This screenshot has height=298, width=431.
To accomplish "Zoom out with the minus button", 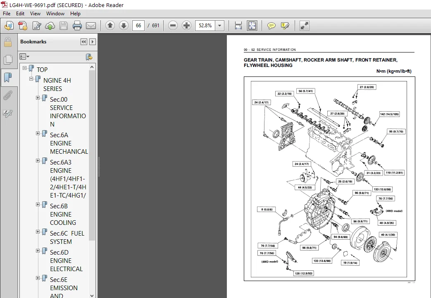I will [x=173, y=26].
